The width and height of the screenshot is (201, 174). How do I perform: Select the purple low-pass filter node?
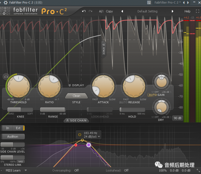89,145
